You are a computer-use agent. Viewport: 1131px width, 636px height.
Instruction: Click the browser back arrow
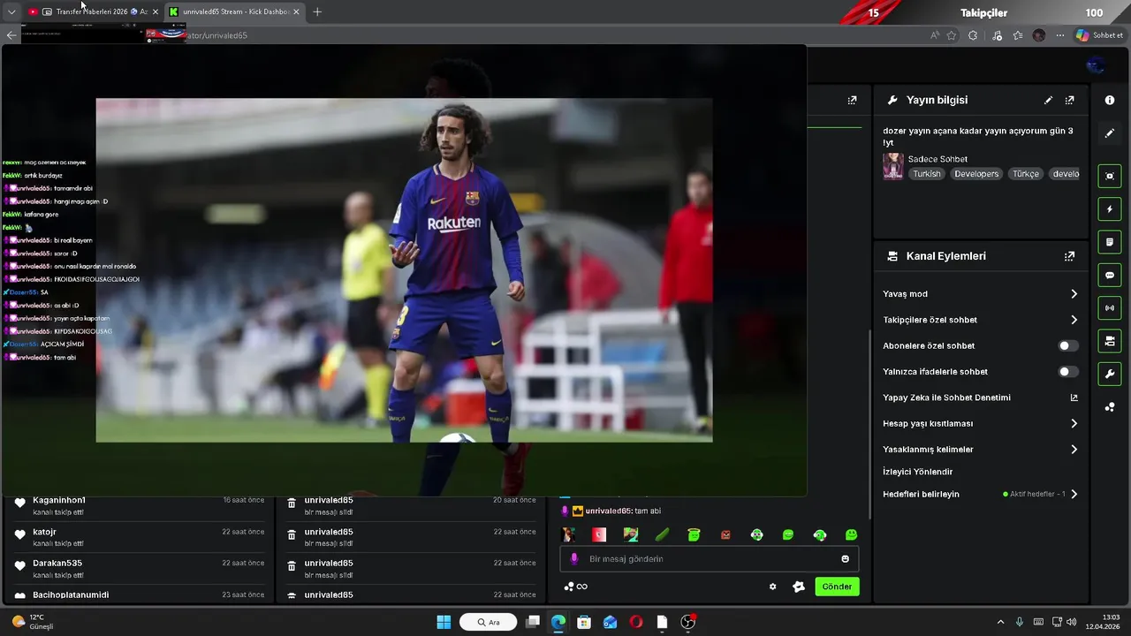click(11, 35)
